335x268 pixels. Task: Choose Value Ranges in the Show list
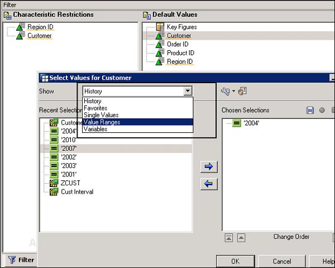[x=138, y=122]
